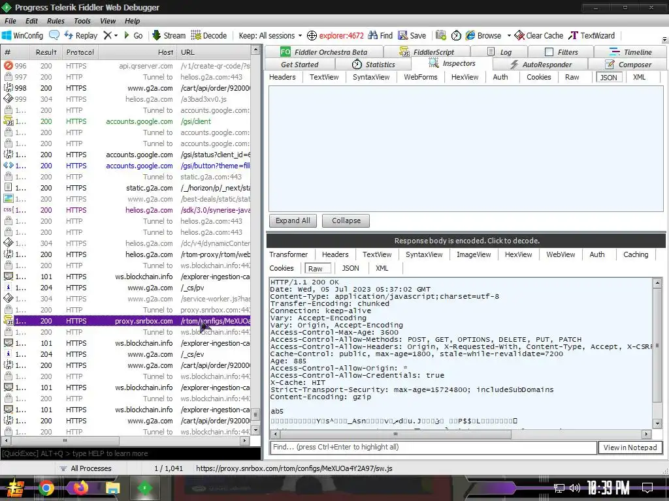Open Find sessions binoculars

[380, 35]
